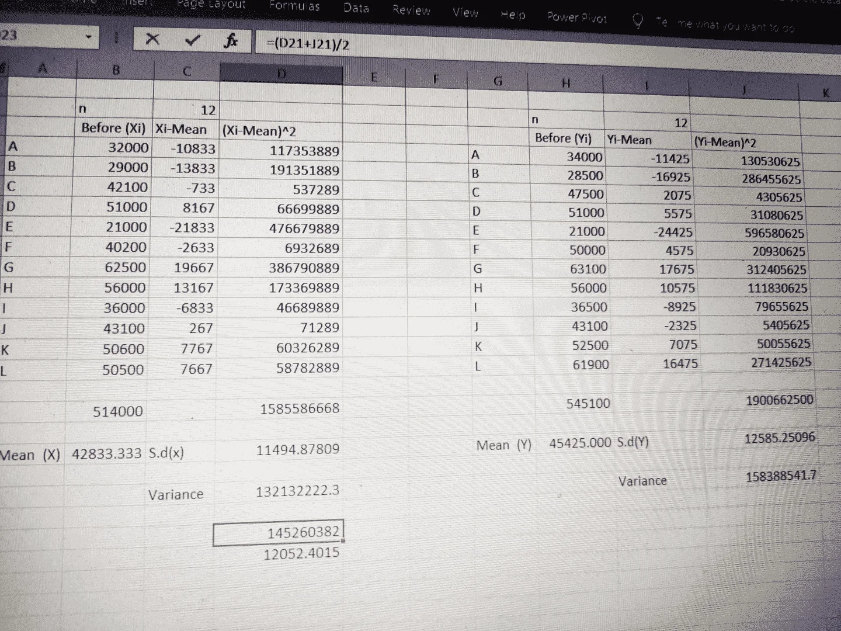
Task: Click the Tell me what you want to do box
Action: [725, 26]
